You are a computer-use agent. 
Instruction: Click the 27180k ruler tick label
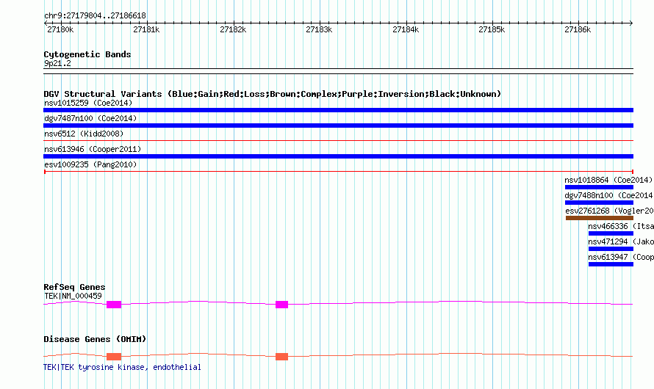click(60, 29)
